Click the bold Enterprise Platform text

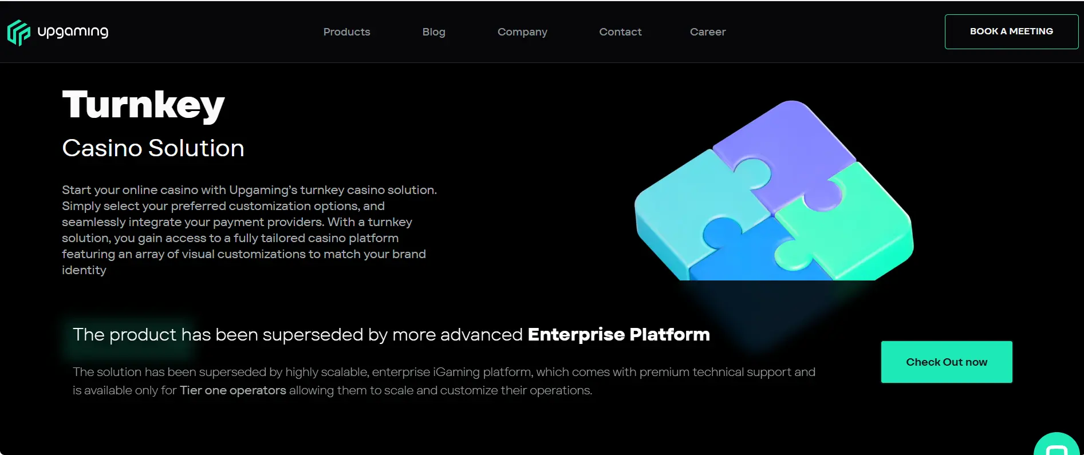click(x=618, y=334)
